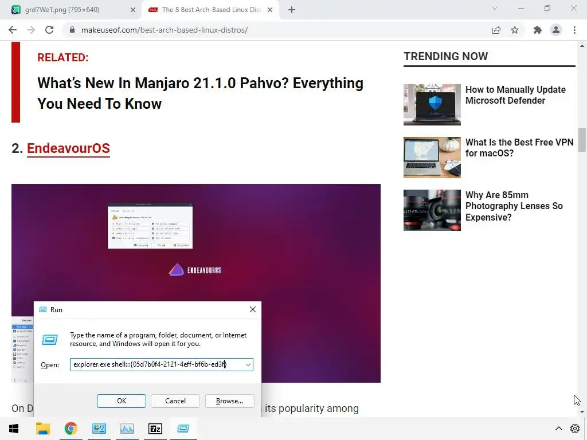Click the address bar URL
The height and width of the screenshot is (440, 587).
click(165, 30)
